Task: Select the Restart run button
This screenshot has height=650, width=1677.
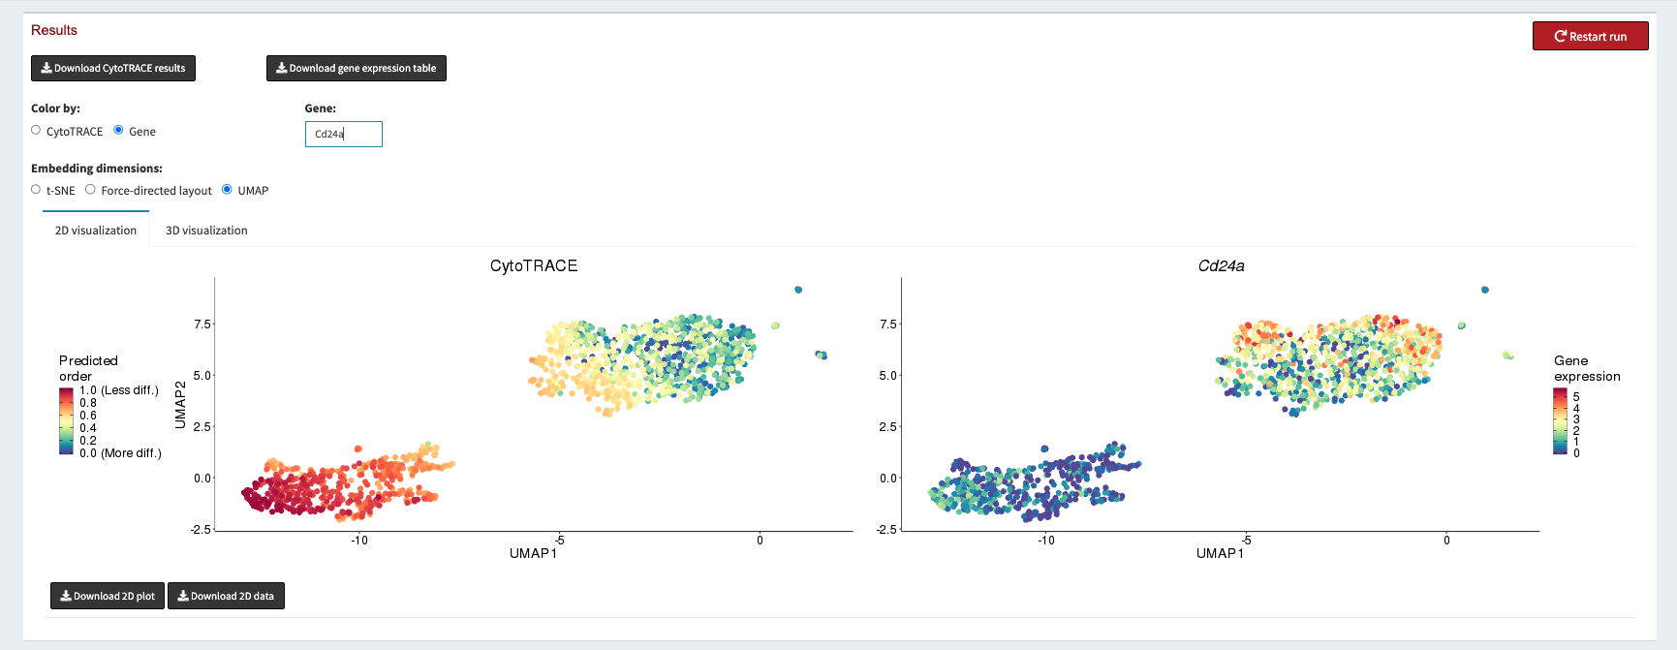Action: (1590, 35)
